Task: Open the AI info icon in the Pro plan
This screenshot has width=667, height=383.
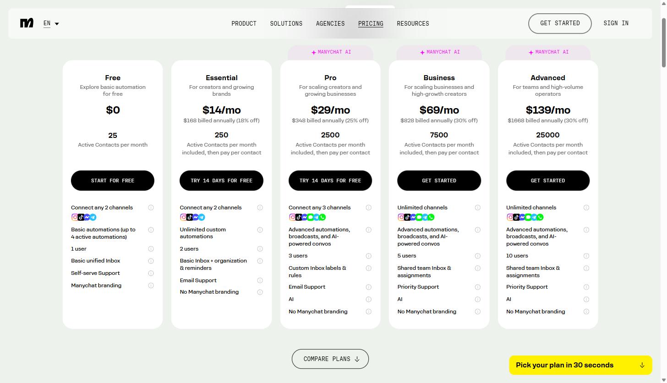Action: [x=368, y=299]
